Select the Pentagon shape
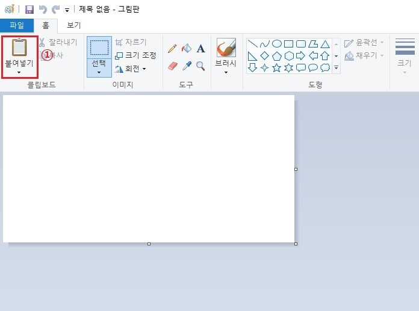The height and width of the screenshot is (311, 419). click(x=277, y=56)
